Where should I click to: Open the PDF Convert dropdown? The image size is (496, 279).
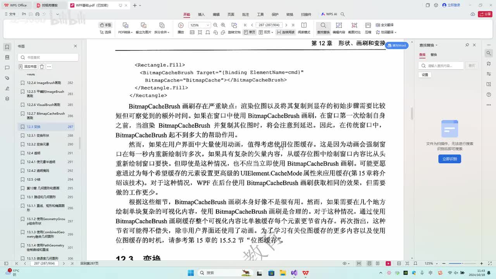[x=125, y=32]
